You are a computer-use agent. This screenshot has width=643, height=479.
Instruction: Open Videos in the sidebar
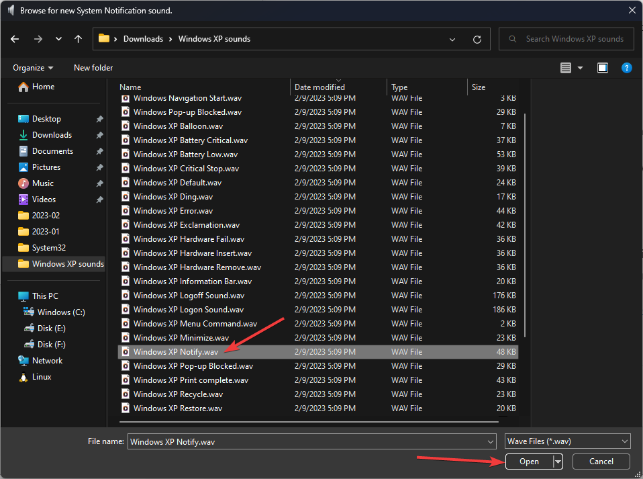click(36, 199)
